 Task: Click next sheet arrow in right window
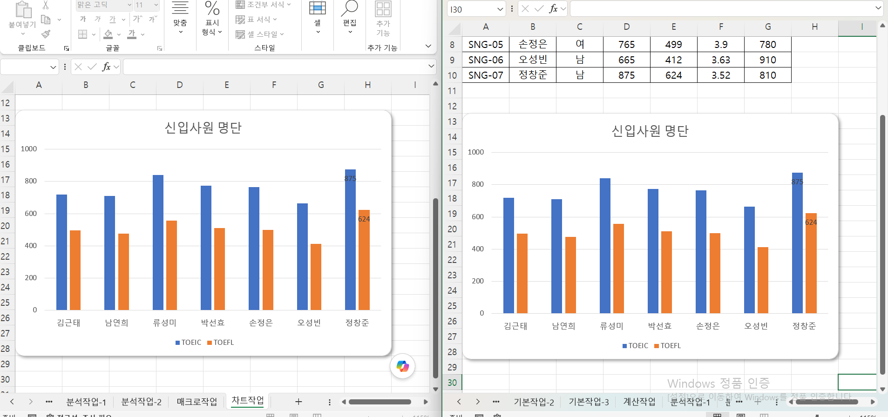pos(478,402)
